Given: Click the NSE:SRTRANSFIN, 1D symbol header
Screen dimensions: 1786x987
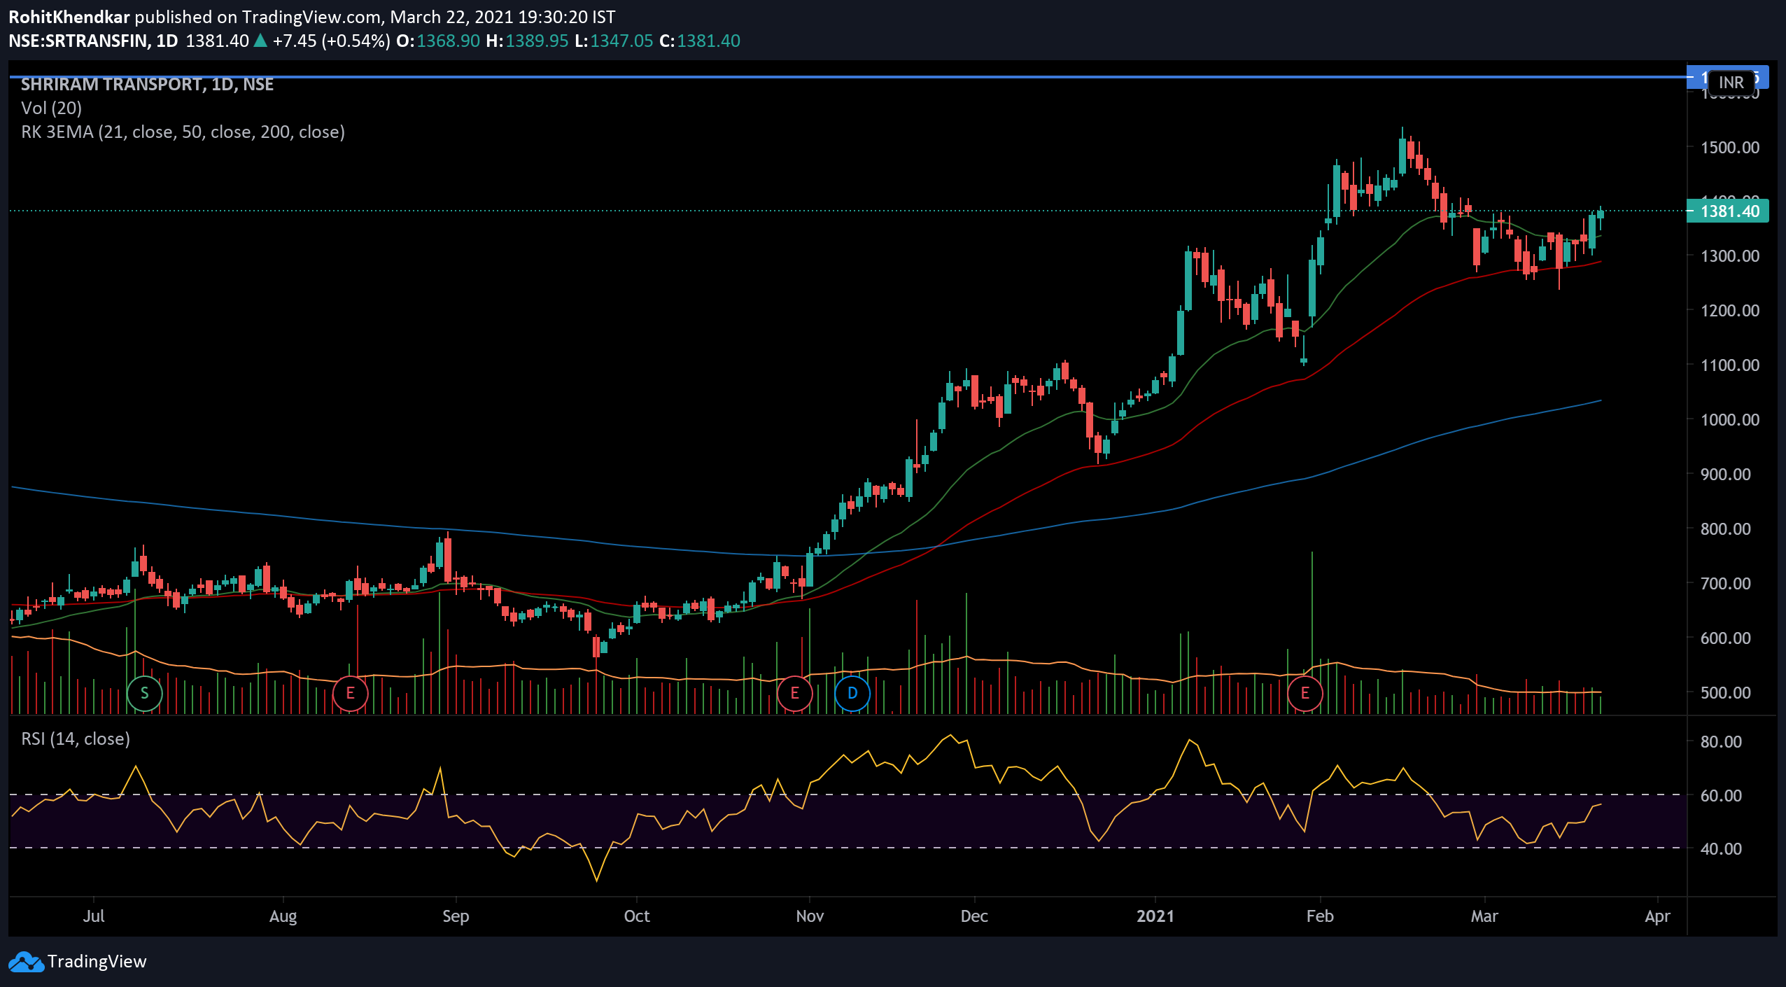Looking at the screenshot, I should point(93,41).
